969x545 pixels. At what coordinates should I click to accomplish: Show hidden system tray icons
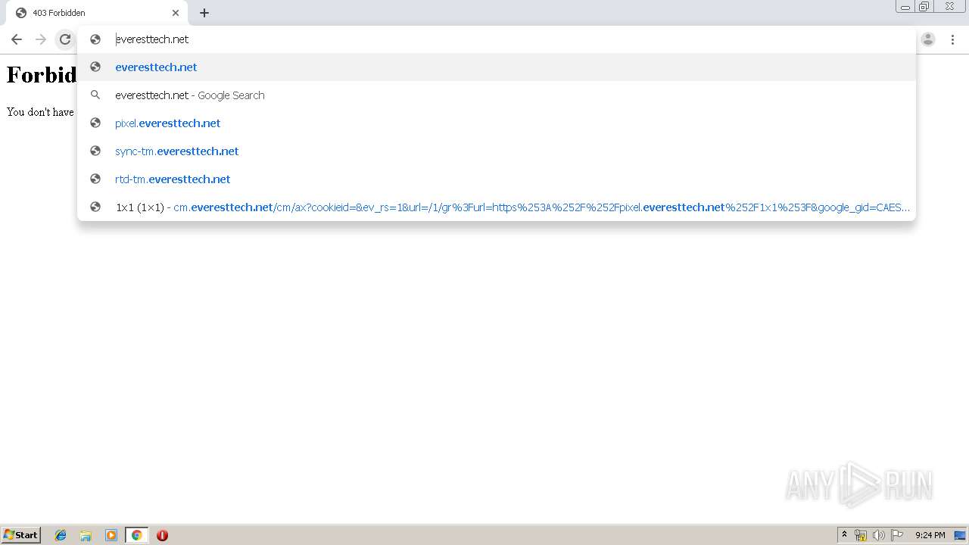point(844,535)
